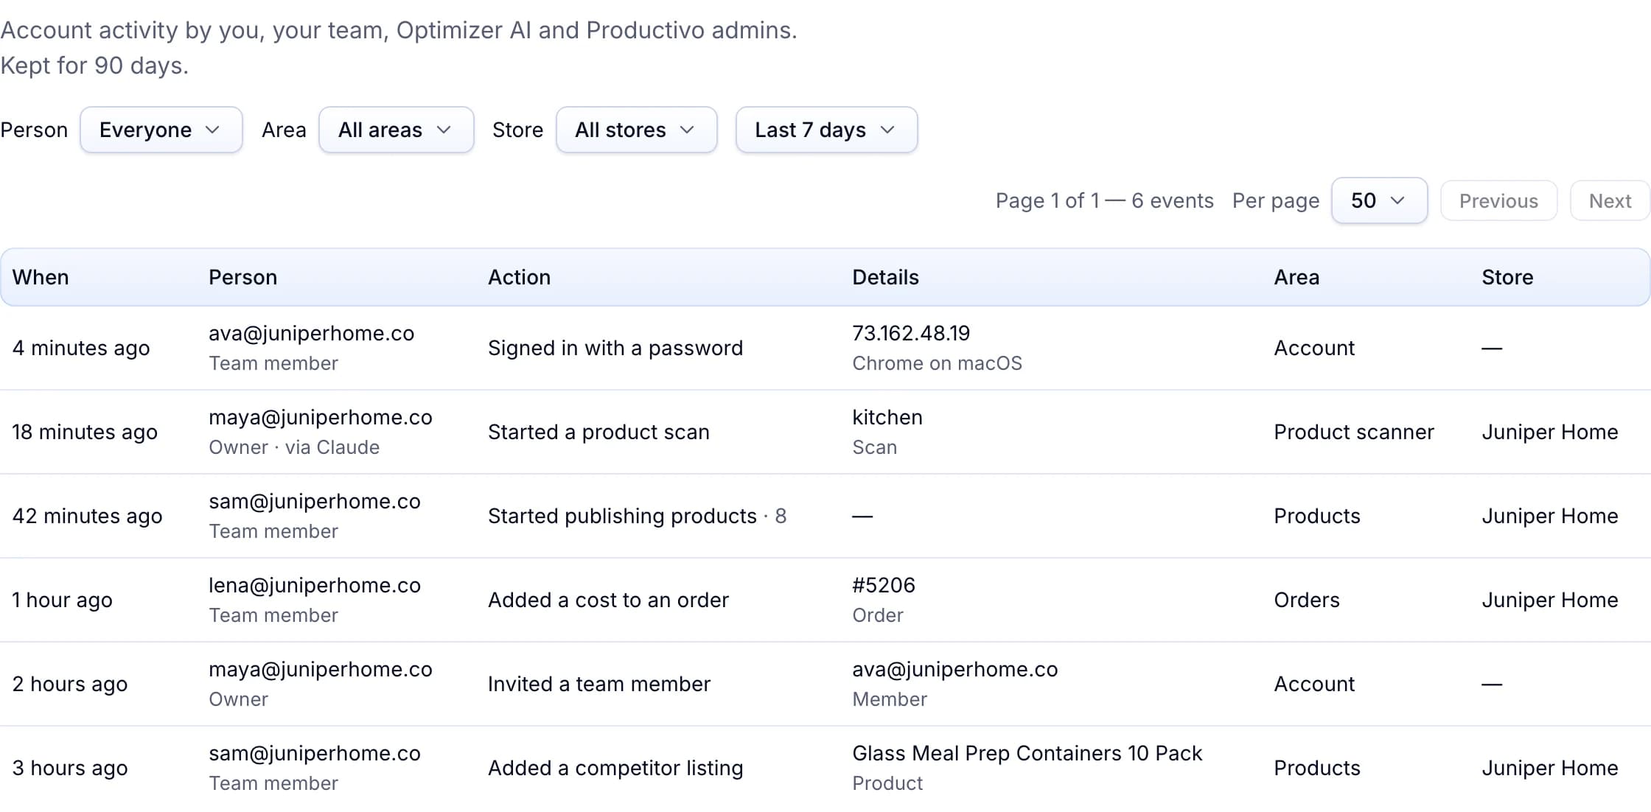Click the 'Orders' area cell
1651x812 pixels.
pos(1307,600)
